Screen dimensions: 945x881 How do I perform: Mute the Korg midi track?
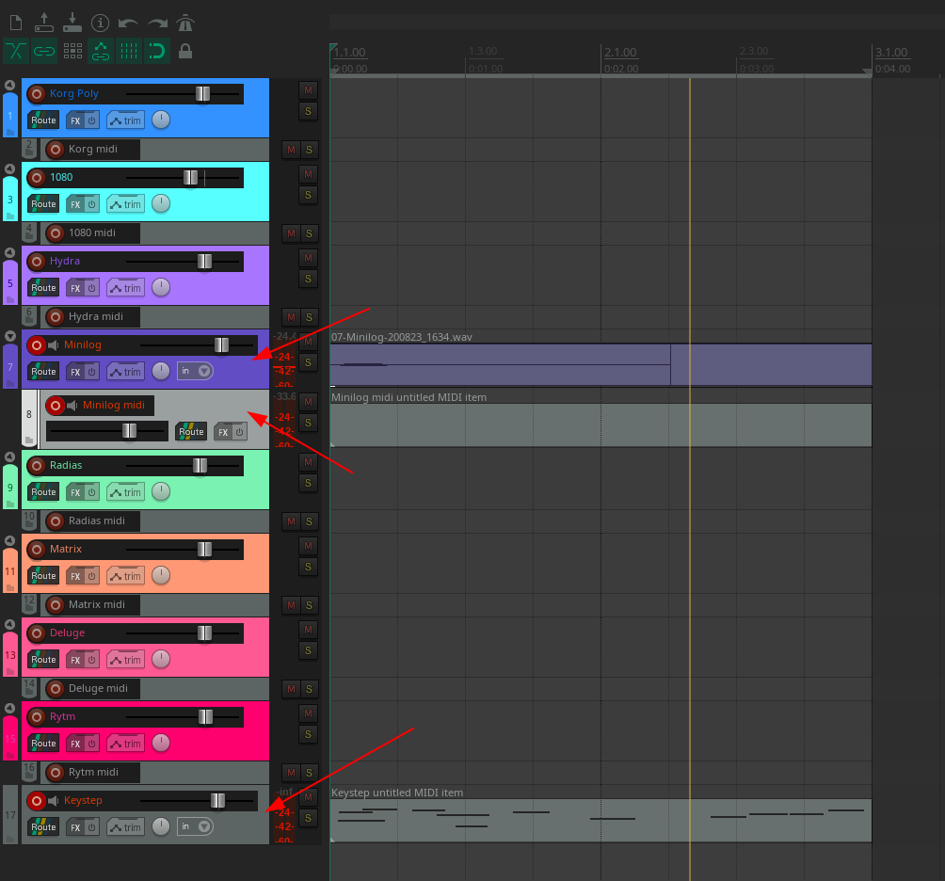tap(291, 150)
